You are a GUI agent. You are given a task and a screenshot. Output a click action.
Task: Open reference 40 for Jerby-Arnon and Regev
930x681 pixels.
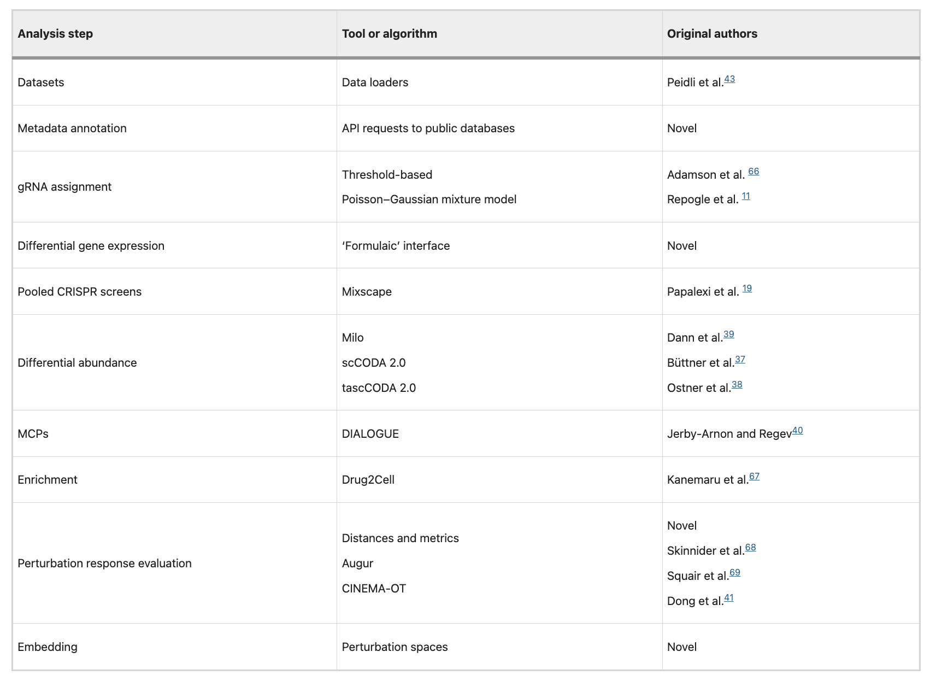[798, 431]
